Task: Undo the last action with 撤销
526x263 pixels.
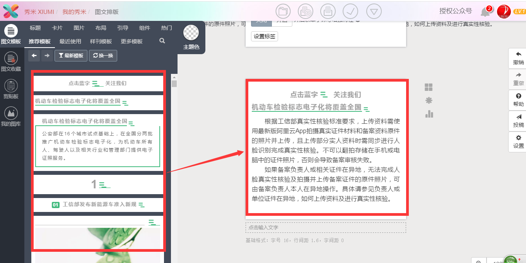Action: (517, 59)
